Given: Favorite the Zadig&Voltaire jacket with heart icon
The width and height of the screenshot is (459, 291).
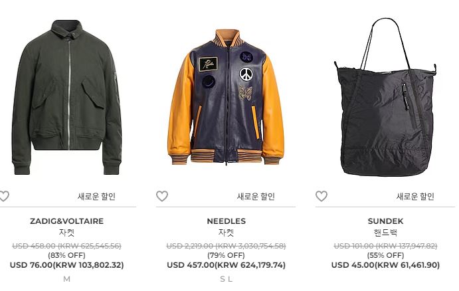Looking at the screenshot, I should coord(4,196).
